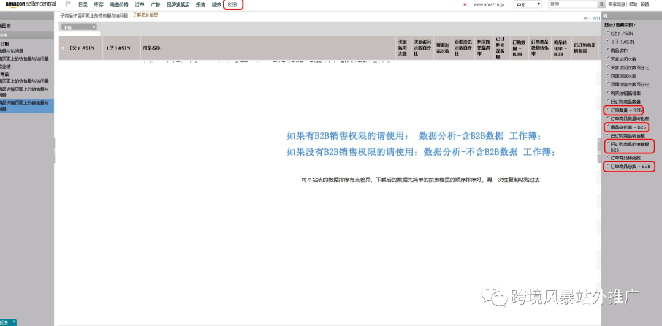Click the 子商品详情页面上的销售量与访问量 page title
The image size is (662, 326).
[94, 15]
